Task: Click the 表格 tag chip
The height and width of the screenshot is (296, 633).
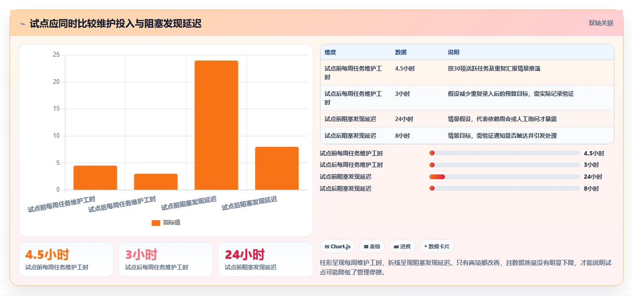Action: (372, 246)
